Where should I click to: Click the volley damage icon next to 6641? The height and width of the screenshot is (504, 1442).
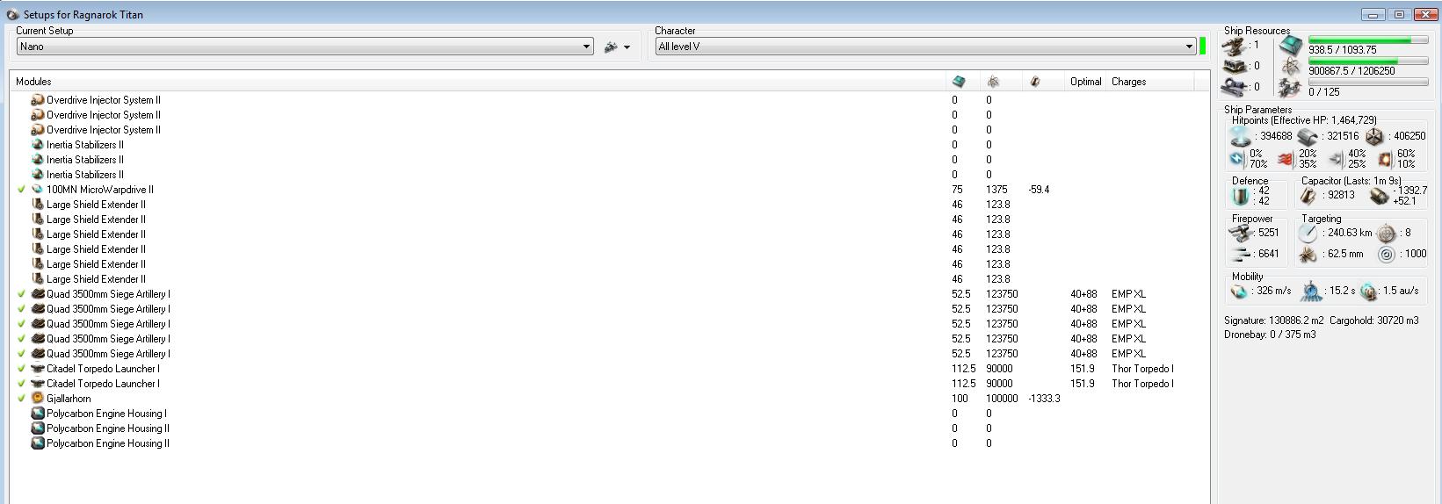(x=1241, y=255)
